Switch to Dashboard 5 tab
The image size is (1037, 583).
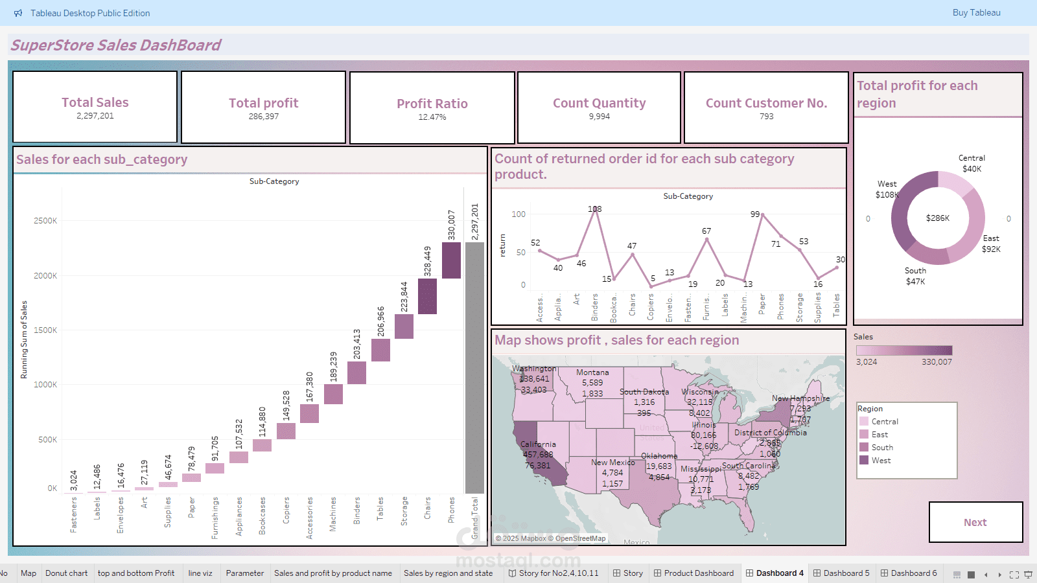tap(841, 573)
